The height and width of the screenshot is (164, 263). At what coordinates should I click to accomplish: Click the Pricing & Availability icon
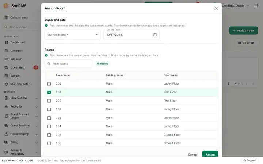[6, 152]
